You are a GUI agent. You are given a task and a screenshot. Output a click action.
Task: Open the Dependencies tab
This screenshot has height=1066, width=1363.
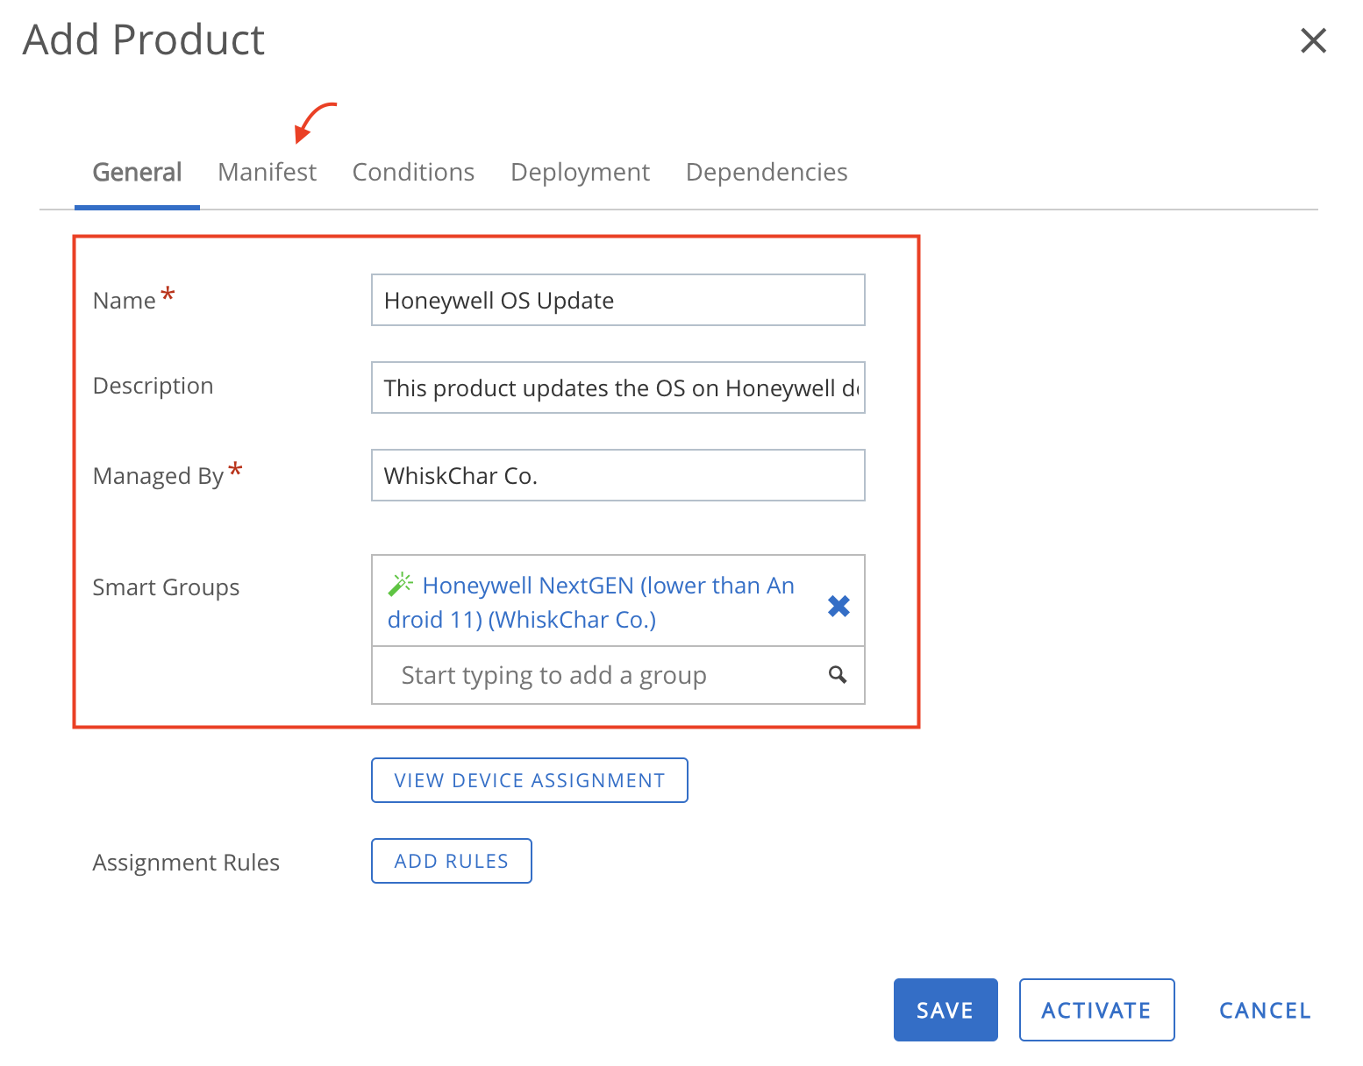[x=766, y=172]
